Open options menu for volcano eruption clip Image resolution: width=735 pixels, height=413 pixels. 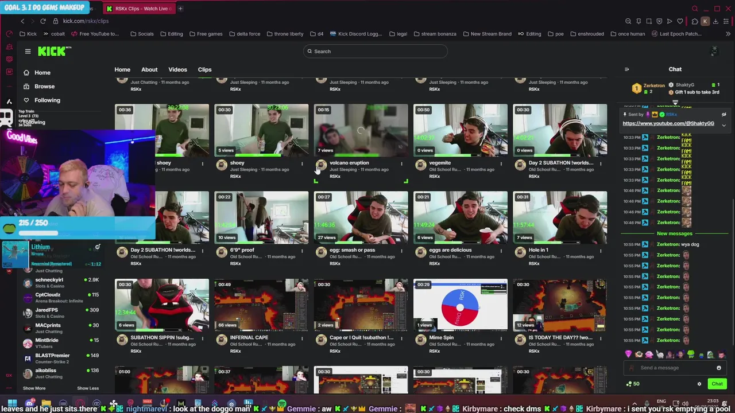click(401, 163)
